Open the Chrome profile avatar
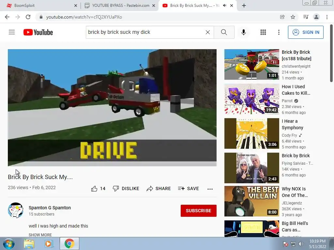This screenshot has height=250, width=334. coord(316,17)
